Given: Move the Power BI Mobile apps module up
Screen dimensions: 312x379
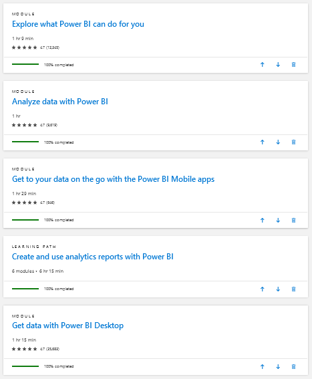Looking at the screenshot, I should coord(262,220).
